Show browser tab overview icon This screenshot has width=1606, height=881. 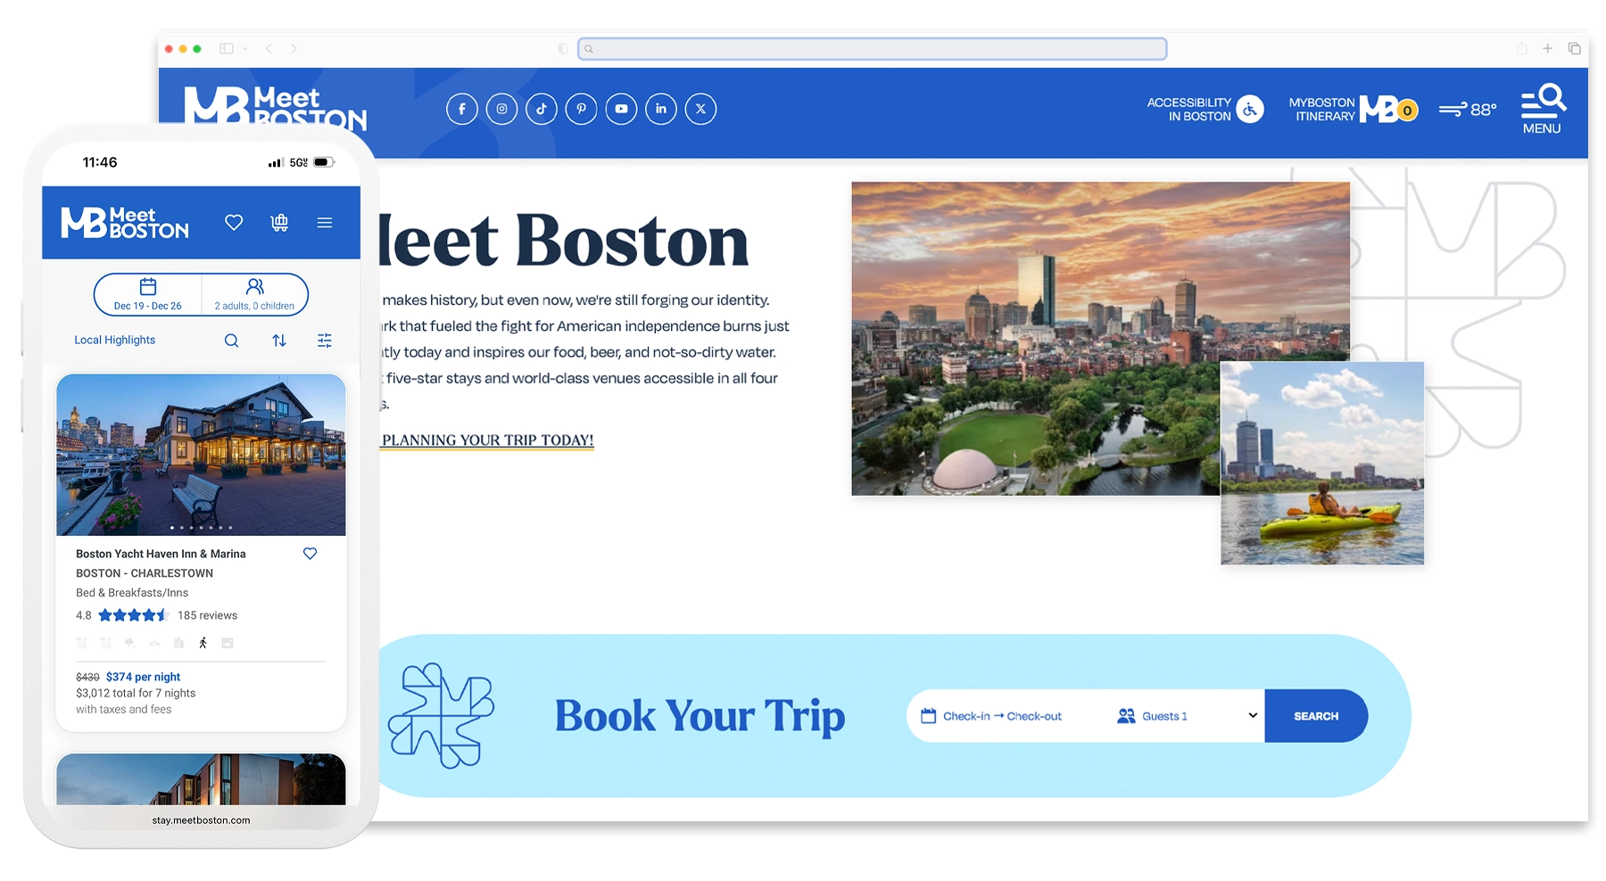pos(1575,49)
